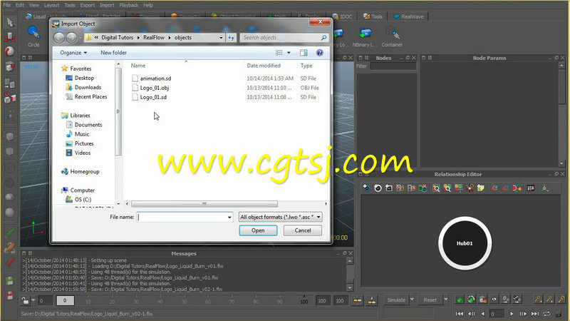Image resolution: width=570 pixels, height=321 pixels.
Task: Switch to the IDOC tab
Action: click(343, 16)
